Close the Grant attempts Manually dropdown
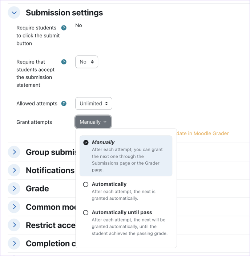The image size is (250, 256). tap(93, 122)
